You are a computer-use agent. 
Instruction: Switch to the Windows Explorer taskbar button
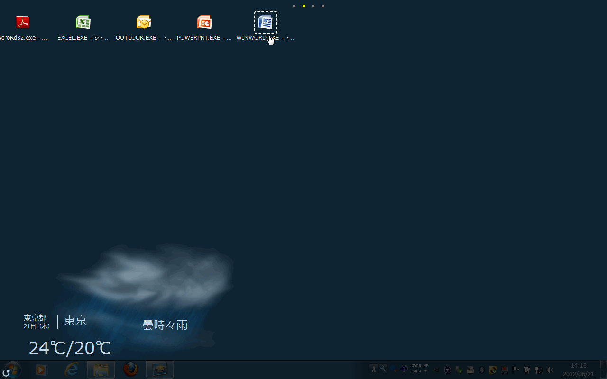tap(101, 370)
